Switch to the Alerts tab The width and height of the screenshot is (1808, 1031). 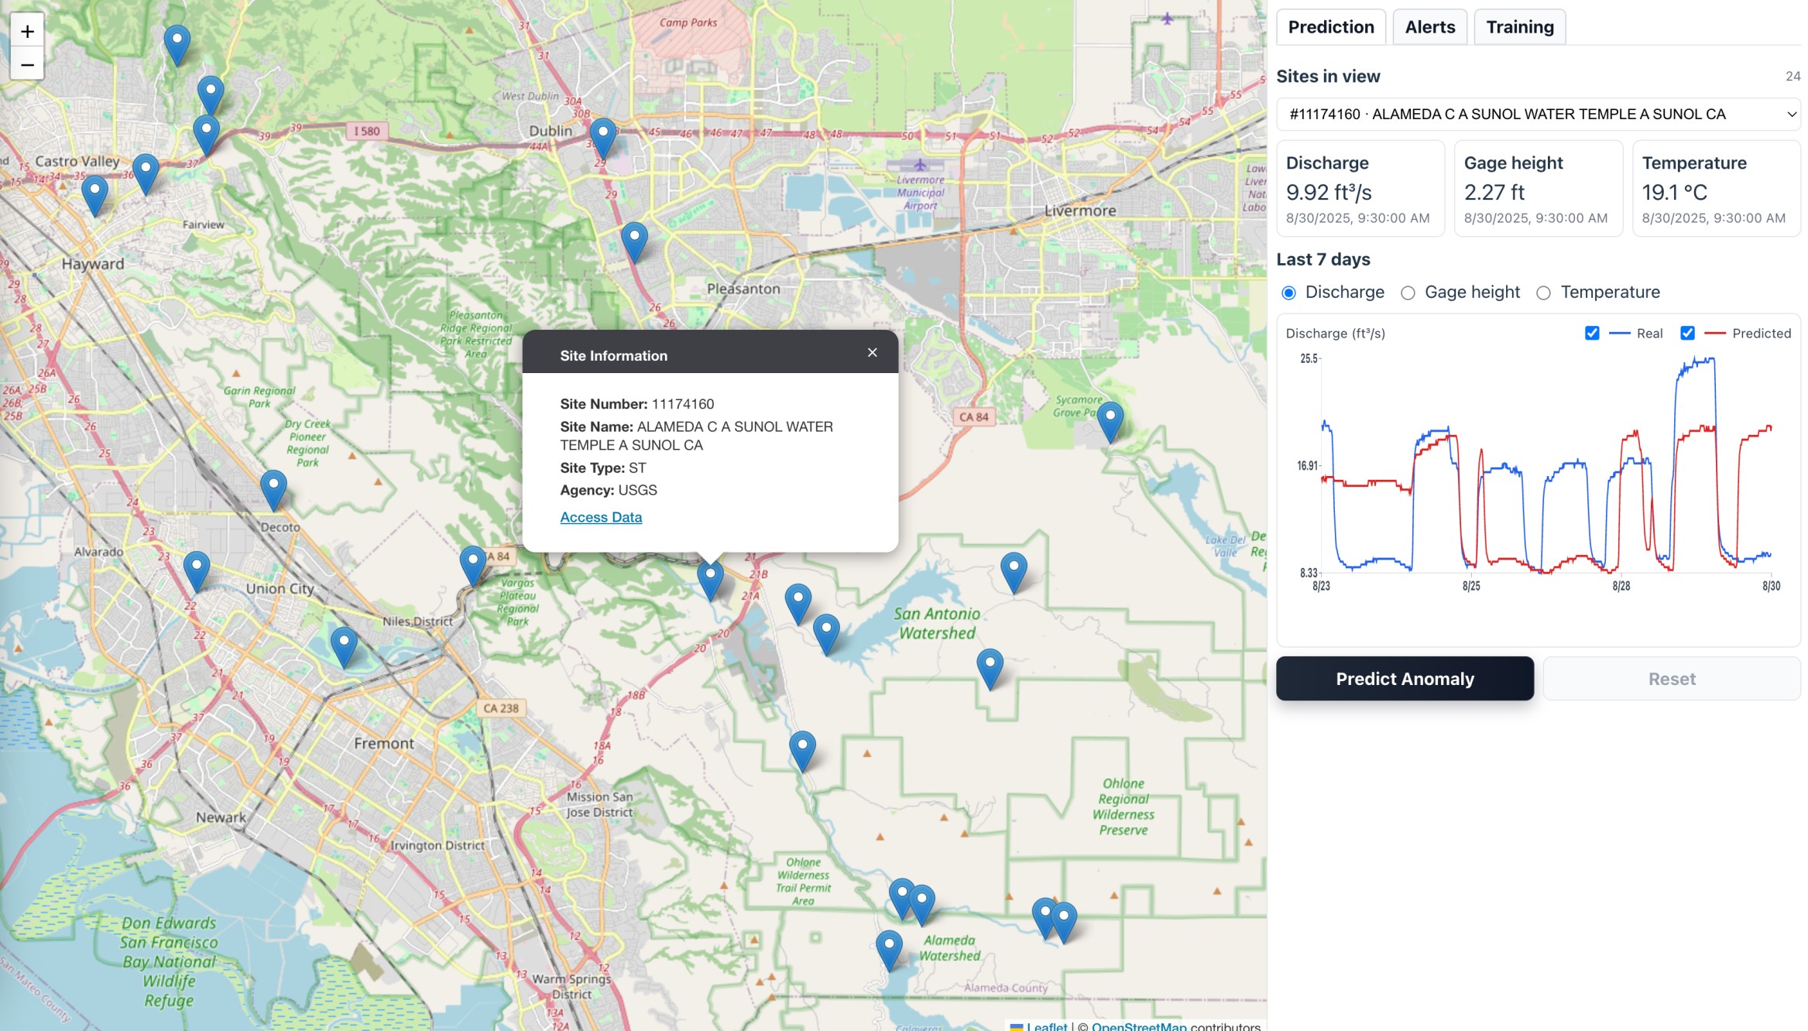tap(1429, 28)
